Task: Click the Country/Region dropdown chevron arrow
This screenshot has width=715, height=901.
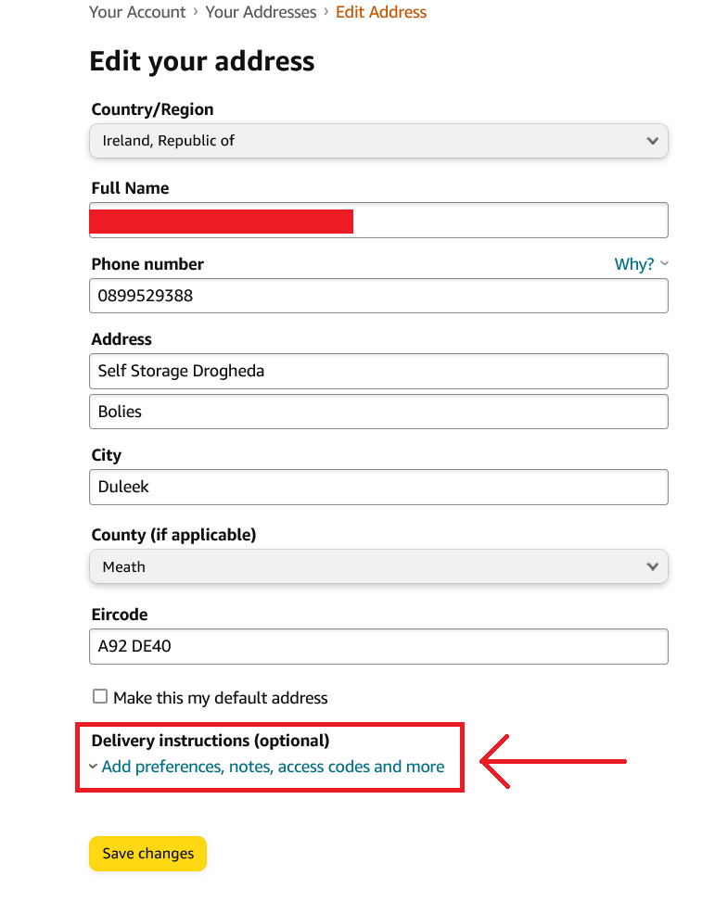Action: 652,141
